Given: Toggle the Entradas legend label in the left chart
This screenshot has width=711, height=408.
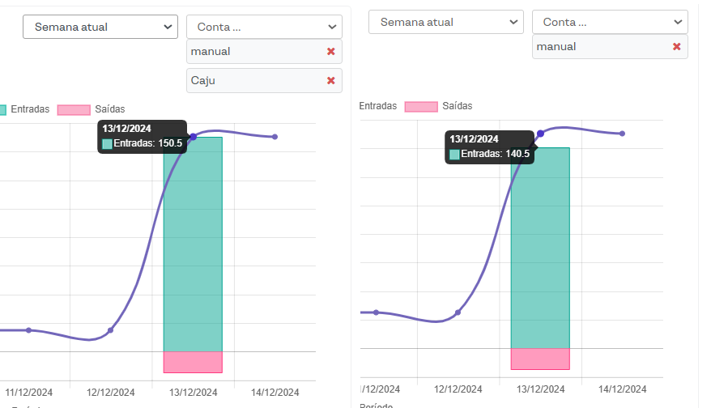Looking at the screenshot, I should point(31,108).
